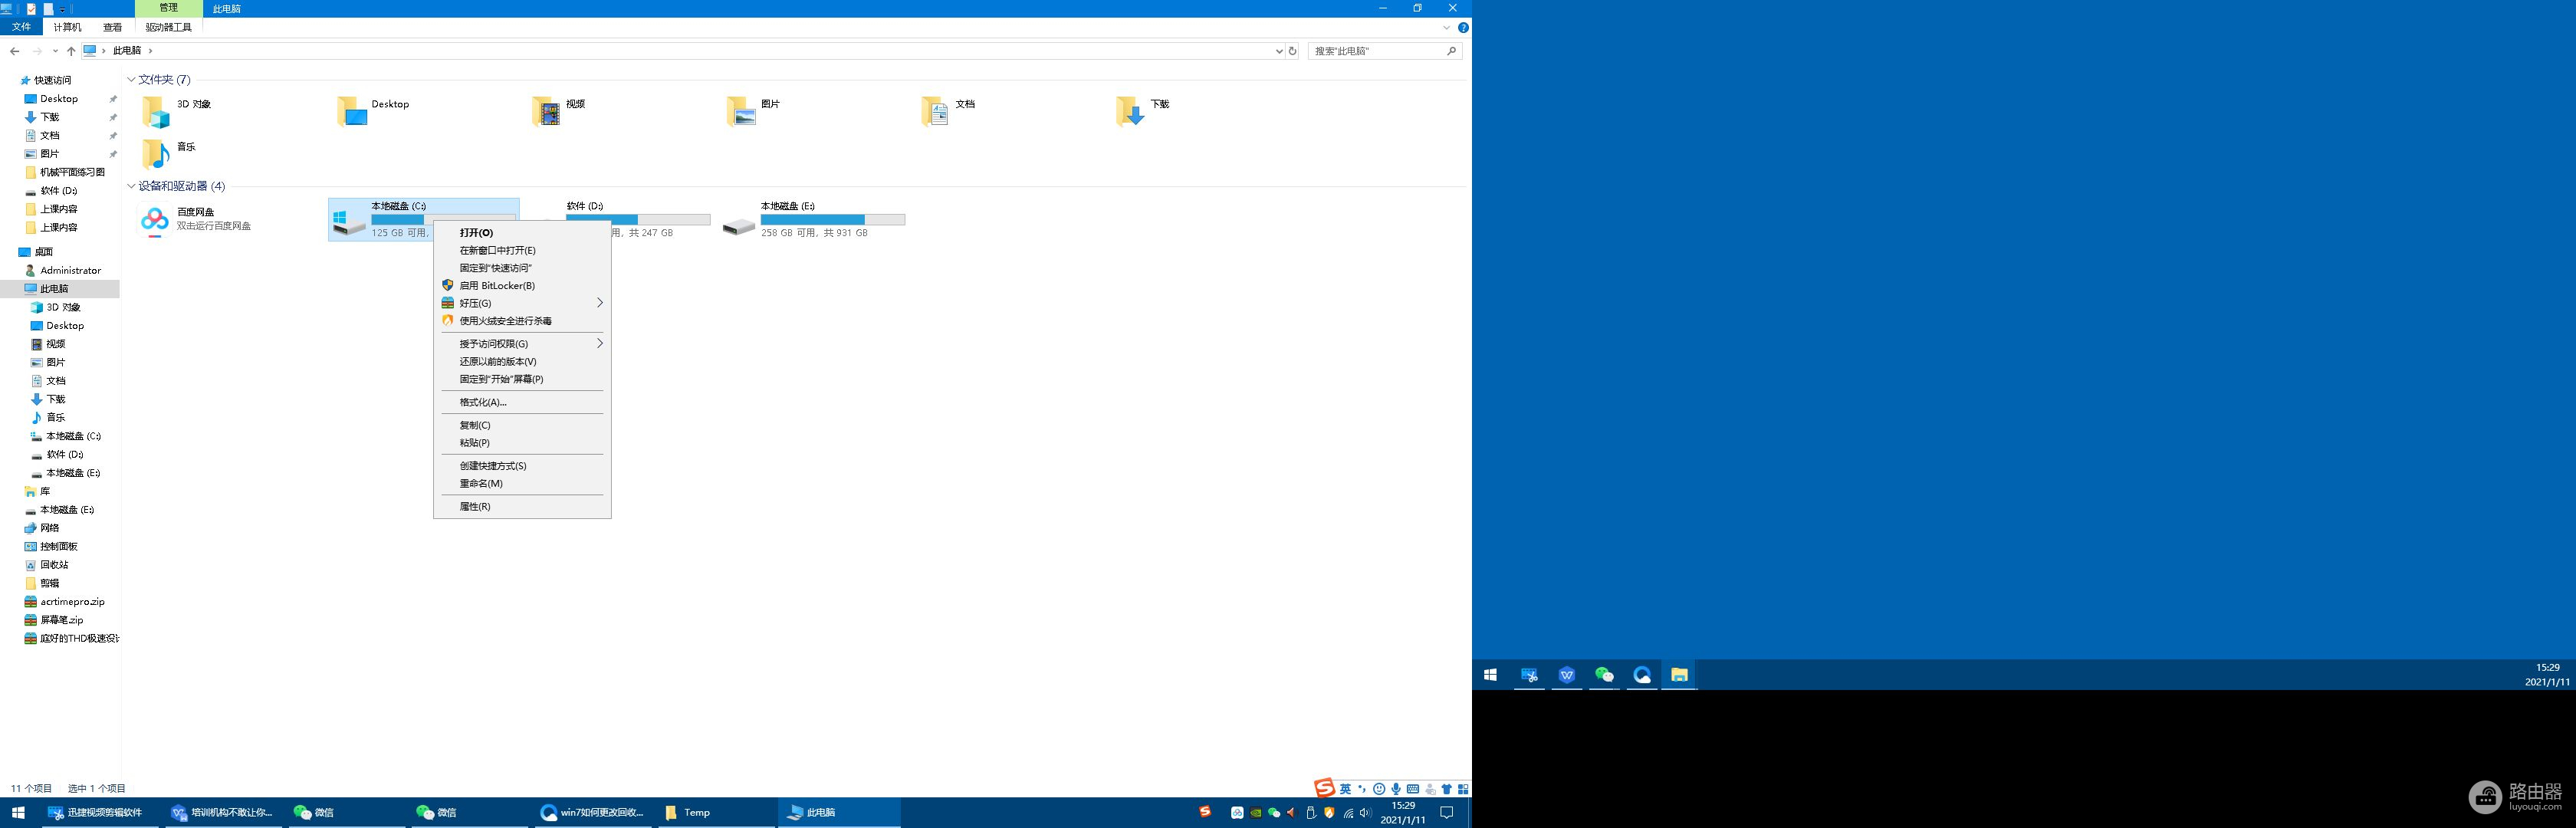Collapse the 设备和驱动器 (4) group
The image size is (2576, 828).
pyautogui.click(x=131, y=186)
